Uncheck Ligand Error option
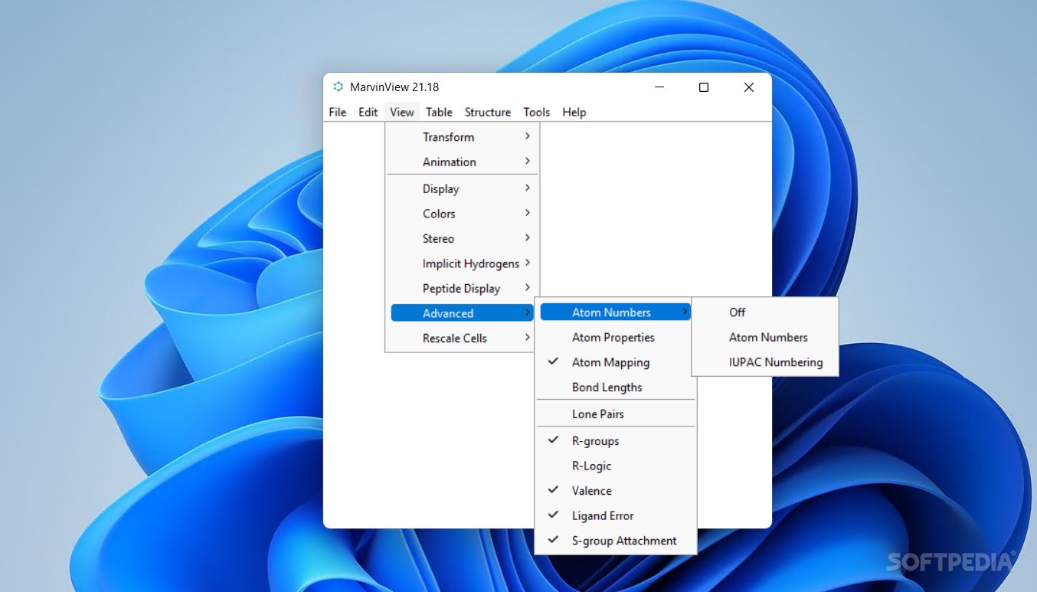 615,515
